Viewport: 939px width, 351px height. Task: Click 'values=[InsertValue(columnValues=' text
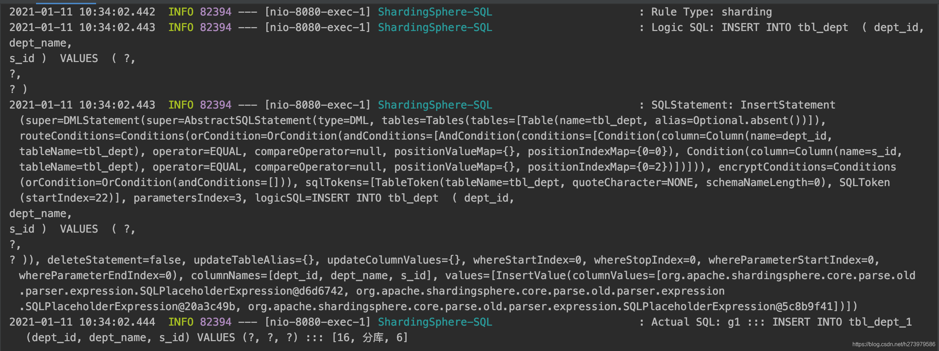click(x=549, y=276)
